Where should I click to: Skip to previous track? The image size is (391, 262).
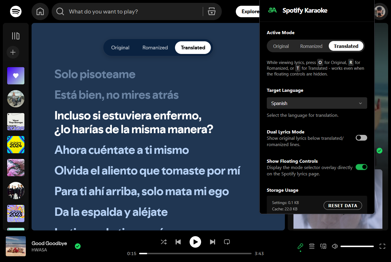178,242
